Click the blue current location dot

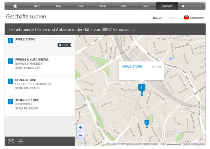[171, 58]
